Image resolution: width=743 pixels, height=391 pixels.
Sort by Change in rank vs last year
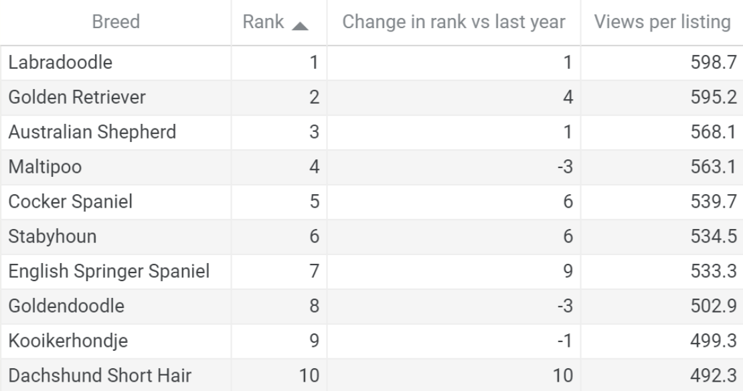453,22
